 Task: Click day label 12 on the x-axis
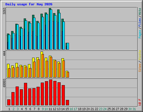(x=54, y=109)
